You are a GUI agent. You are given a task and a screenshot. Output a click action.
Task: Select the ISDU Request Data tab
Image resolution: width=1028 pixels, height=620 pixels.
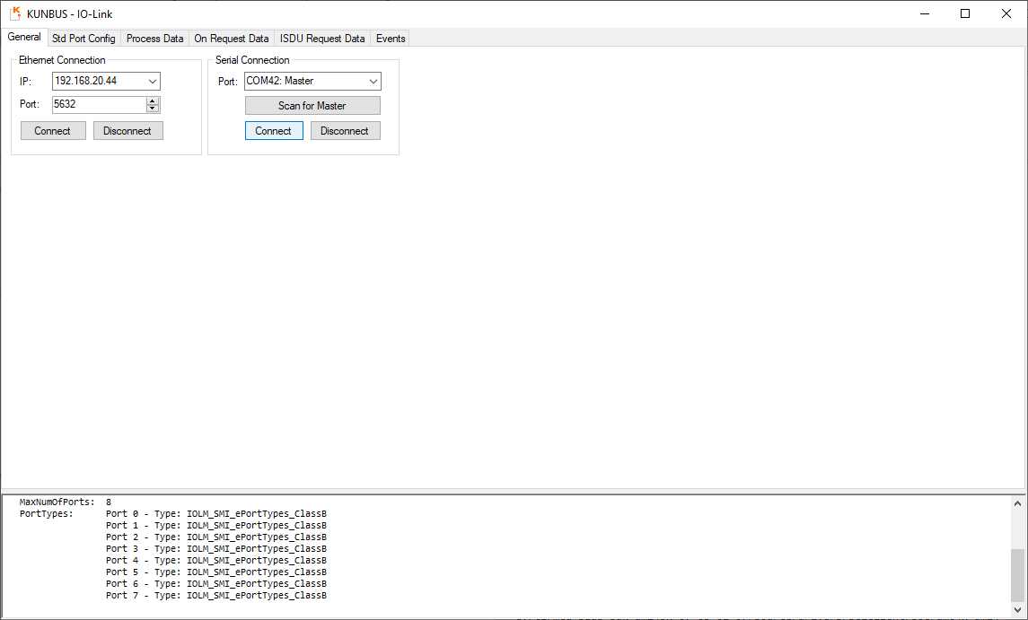pos(322,39)
